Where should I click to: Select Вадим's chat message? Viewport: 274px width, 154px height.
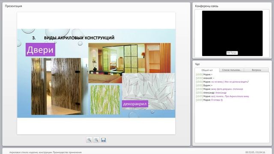tap(204, 86)
